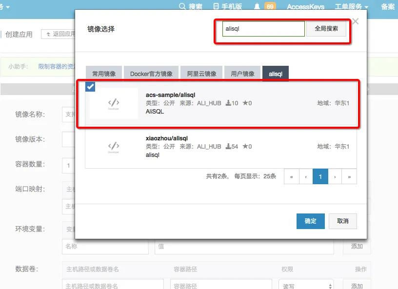Close the 镜像选择 dialog with X
The width and height of the screenshot is (398, 289).
point(356,21)
